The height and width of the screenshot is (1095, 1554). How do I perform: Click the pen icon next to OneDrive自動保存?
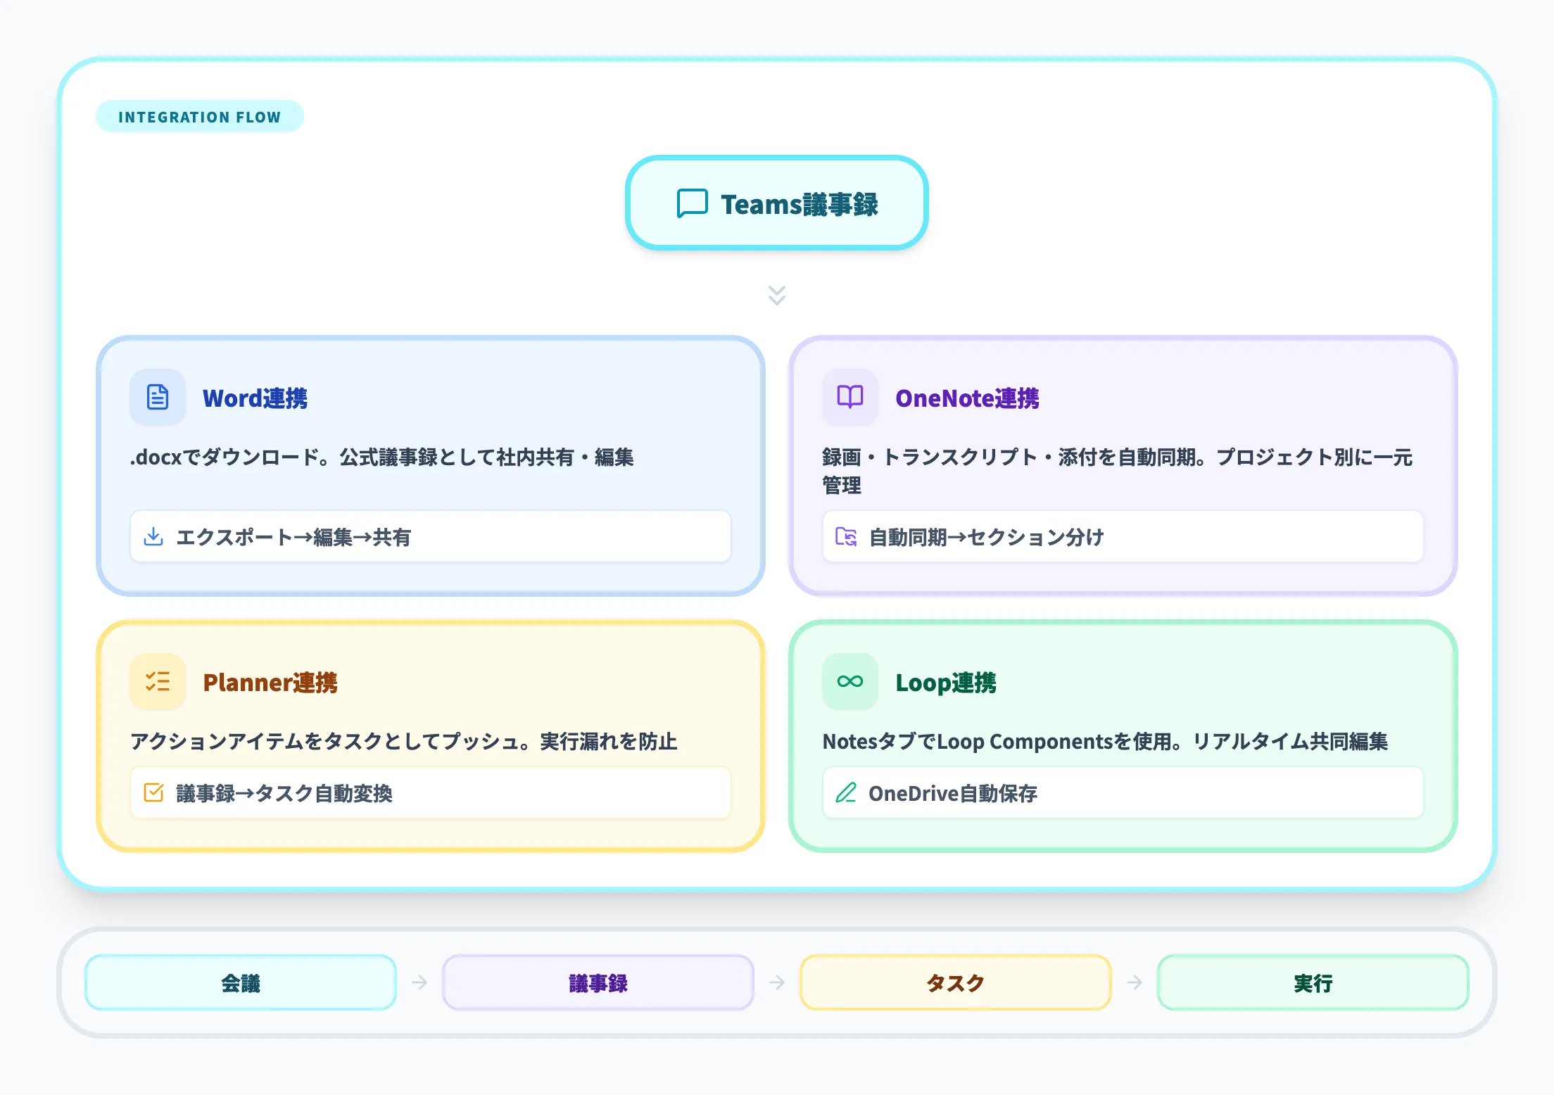click(846, 793)
